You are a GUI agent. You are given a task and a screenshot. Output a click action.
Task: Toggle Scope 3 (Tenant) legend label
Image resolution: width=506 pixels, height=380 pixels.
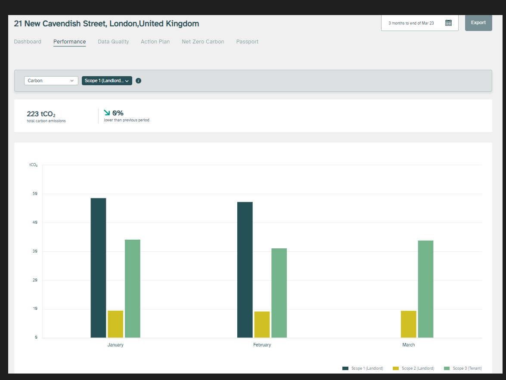[x=467, y=368]
